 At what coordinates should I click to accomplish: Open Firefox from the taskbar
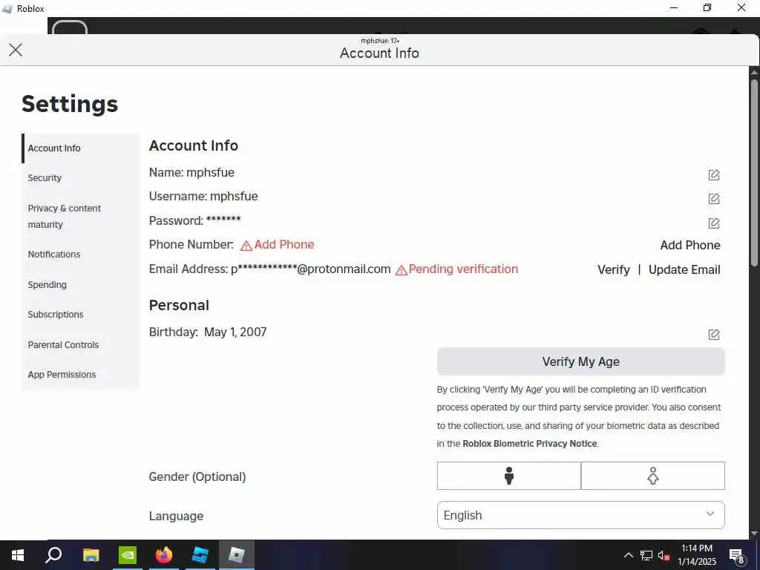tap(164, 555)
